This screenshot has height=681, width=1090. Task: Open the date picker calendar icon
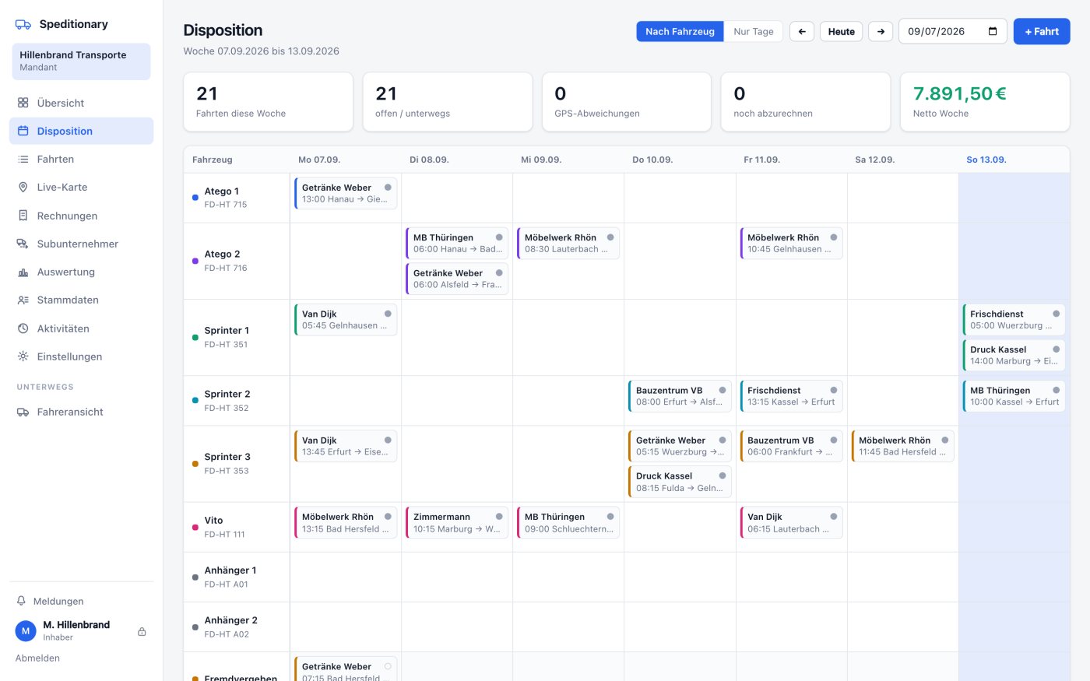click(993, 31)
